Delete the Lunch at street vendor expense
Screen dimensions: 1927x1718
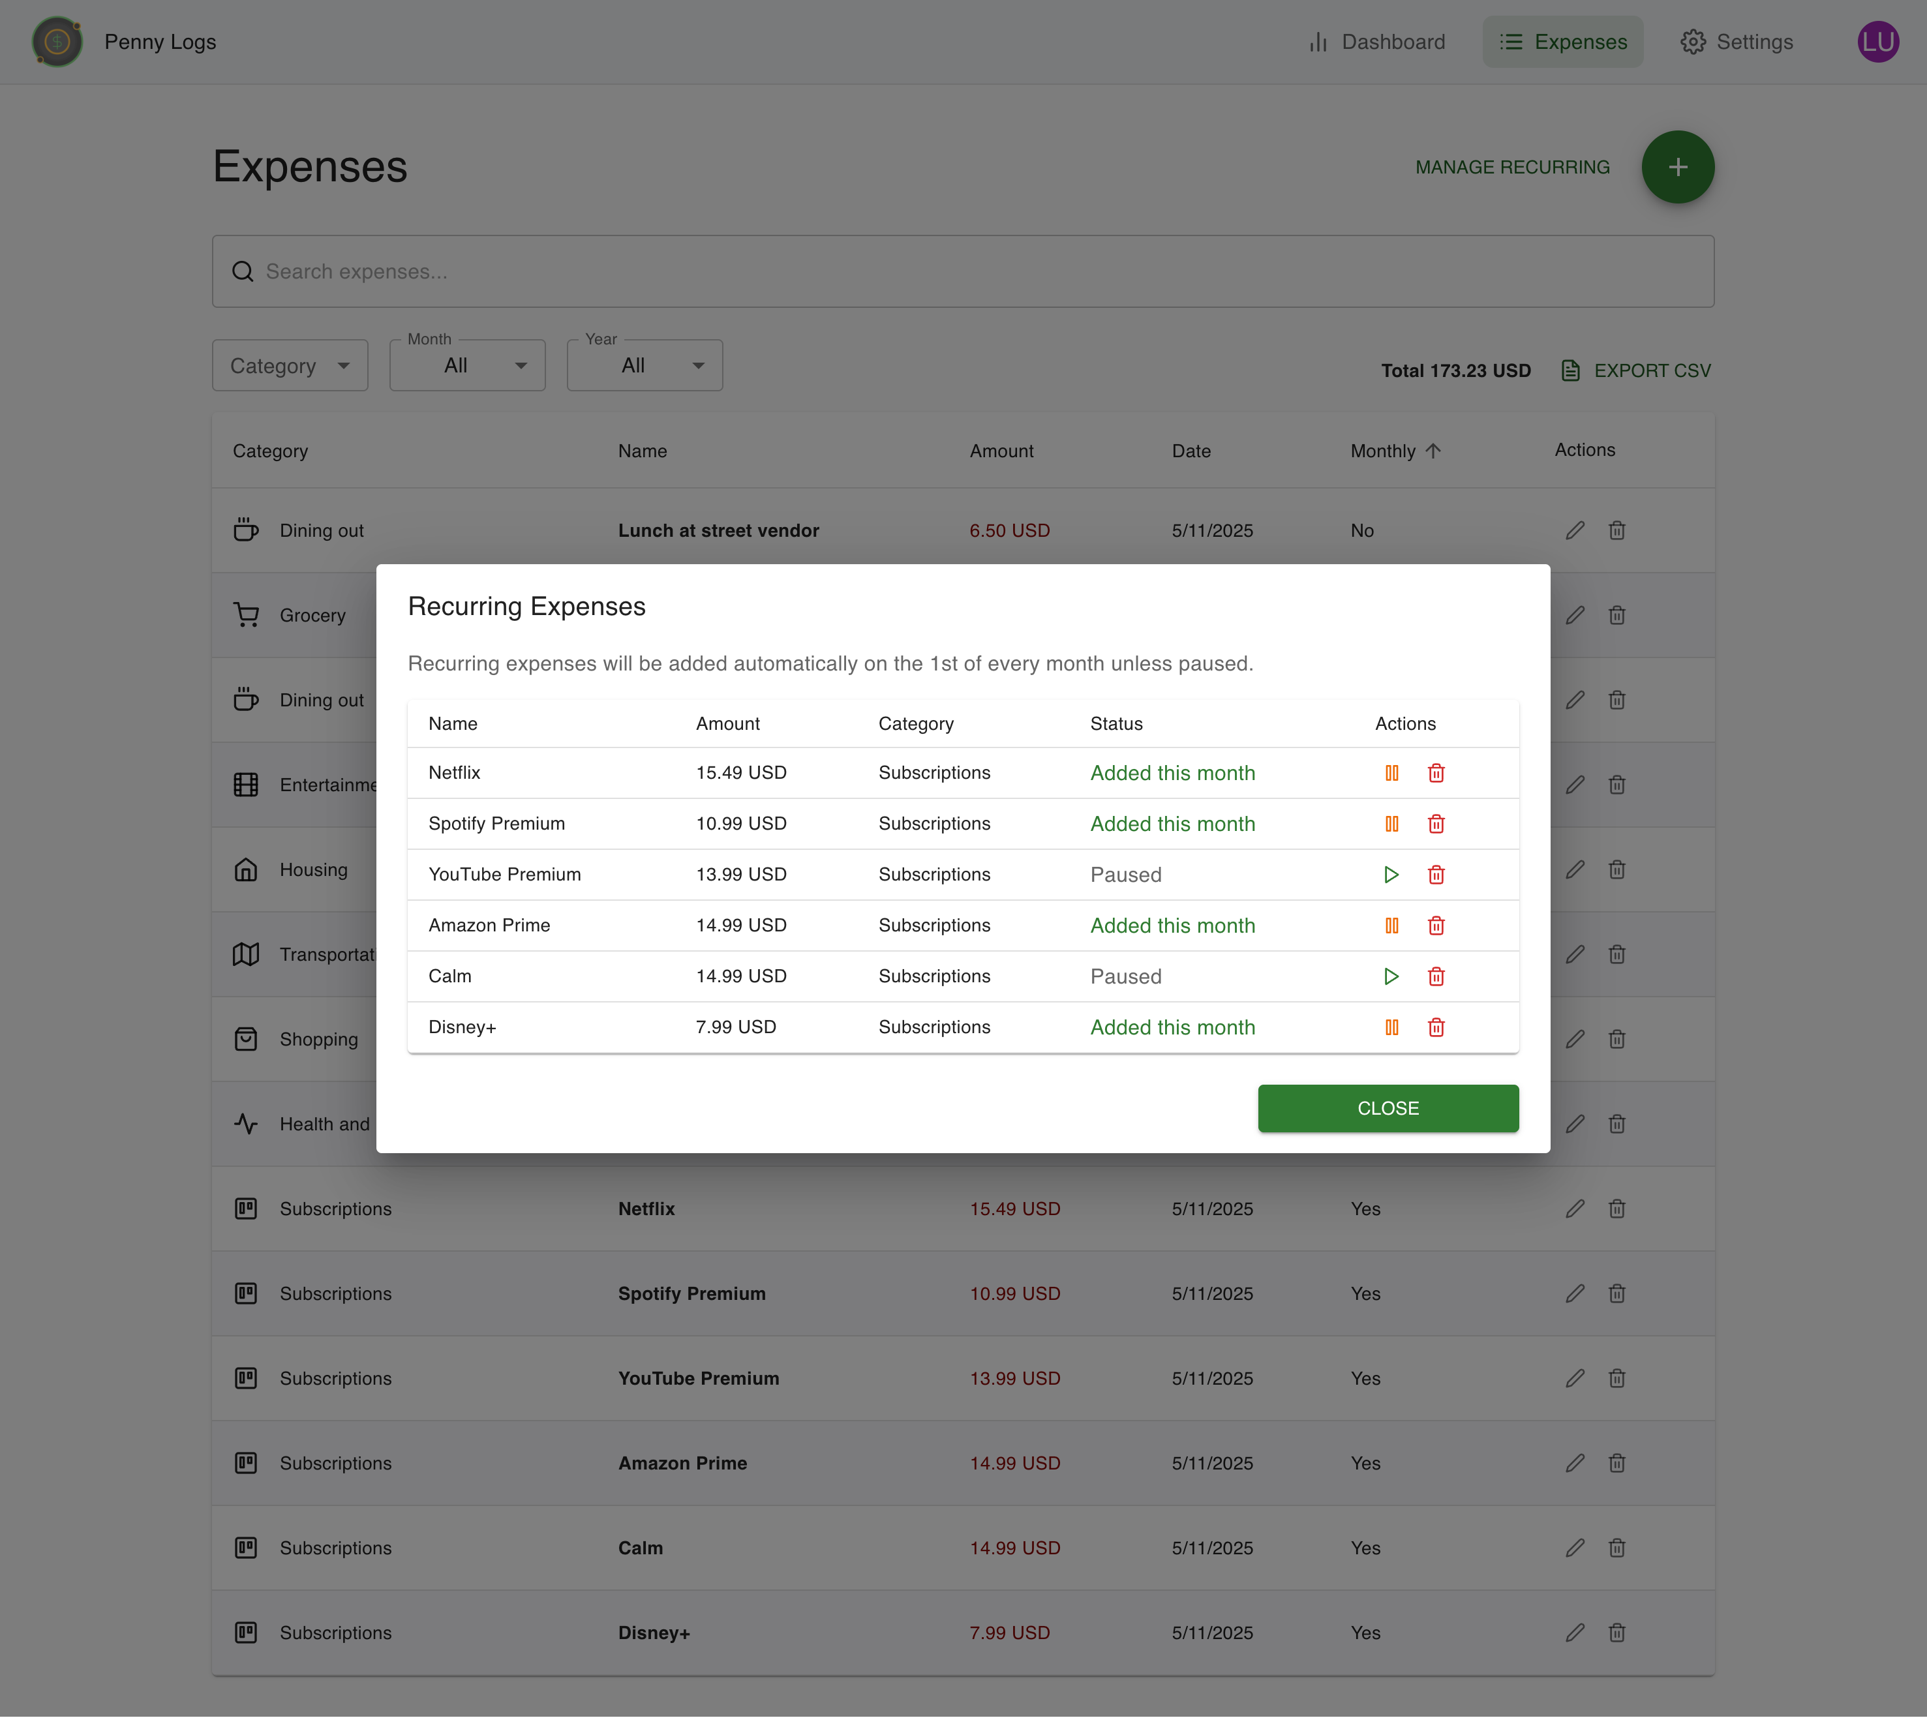(x=1616, y=530)
